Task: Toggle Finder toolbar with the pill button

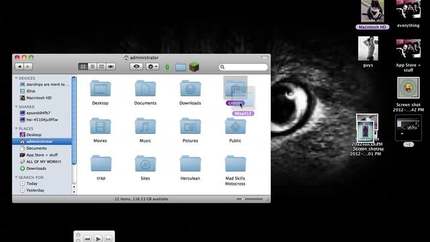Action: tap(265, 57)
